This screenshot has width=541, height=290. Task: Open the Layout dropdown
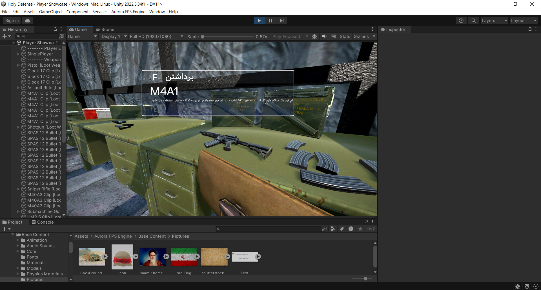[524, 21]
